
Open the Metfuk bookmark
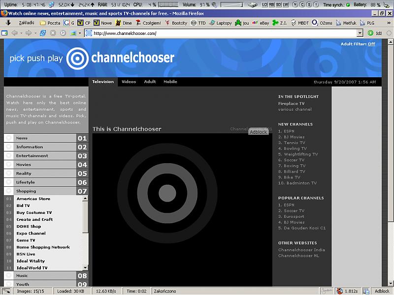[346, 23]
